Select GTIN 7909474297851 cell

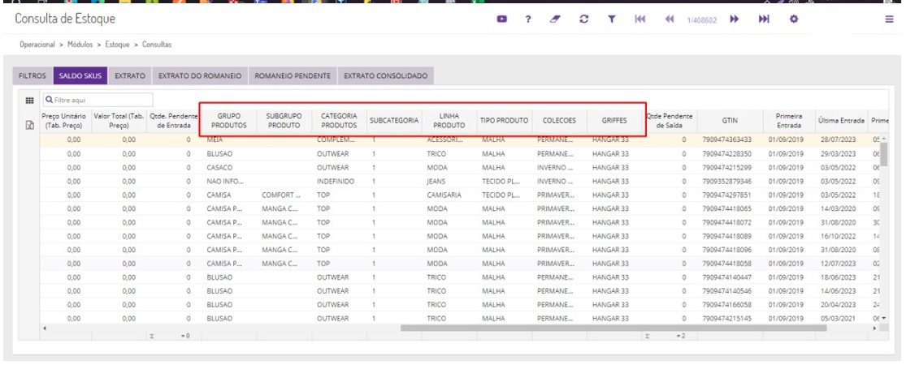click(x=730, y=195)
